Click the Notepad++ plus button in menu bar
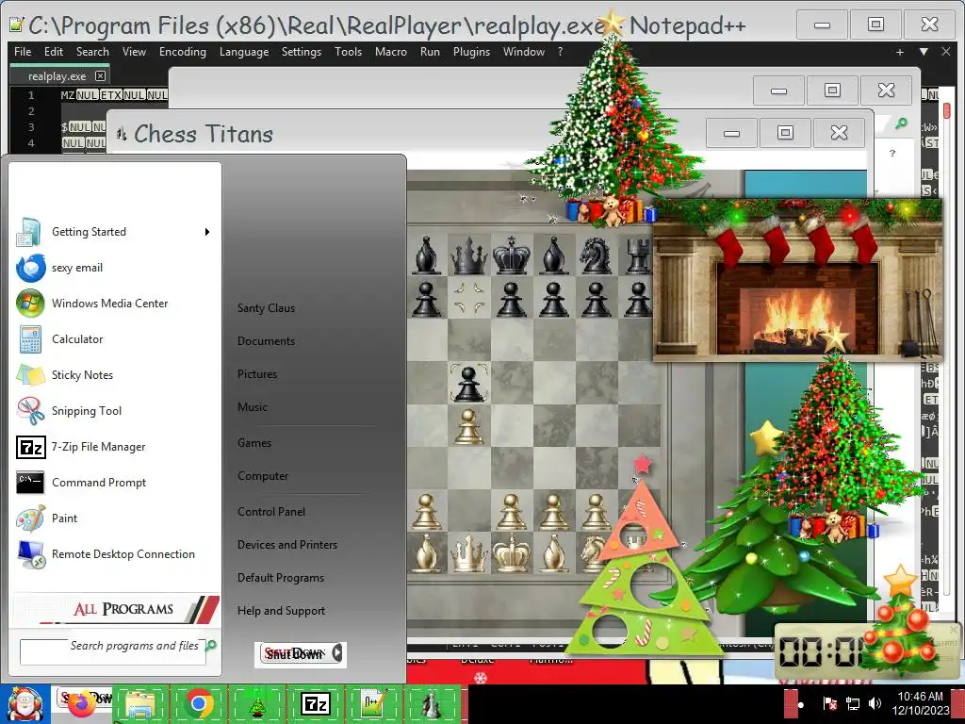The width and height of the screenshot is (965, 724). click(900, 53)
